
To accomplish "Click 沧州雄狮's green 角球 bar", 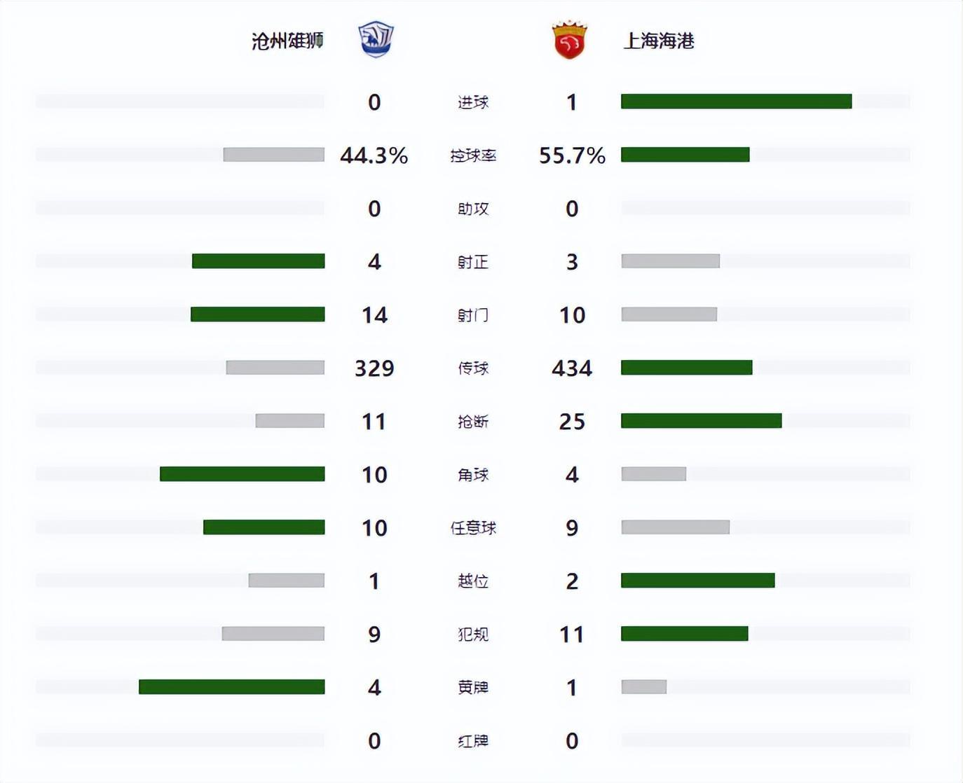I will (242, 474).
